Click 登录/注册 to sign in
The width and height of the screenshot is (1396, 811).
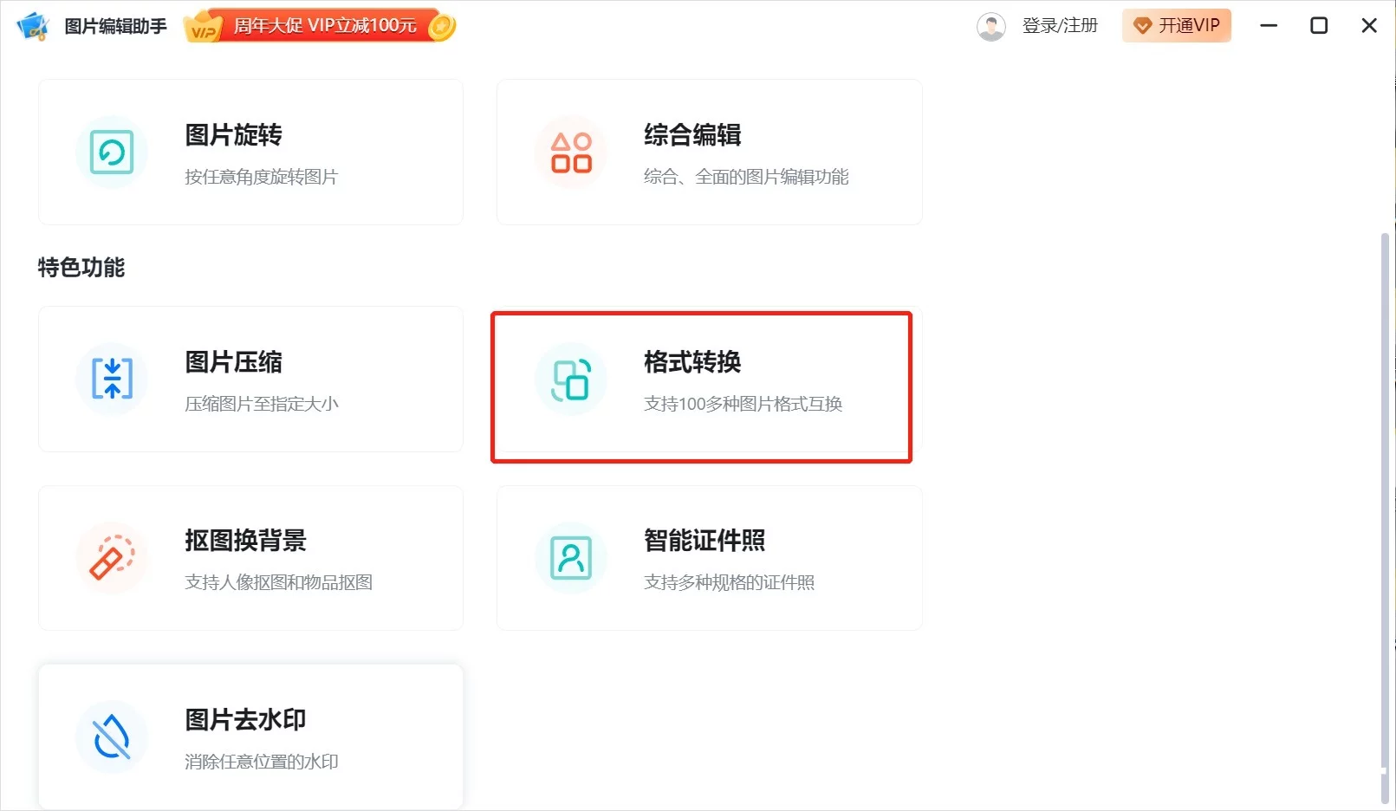(1060, 26)
